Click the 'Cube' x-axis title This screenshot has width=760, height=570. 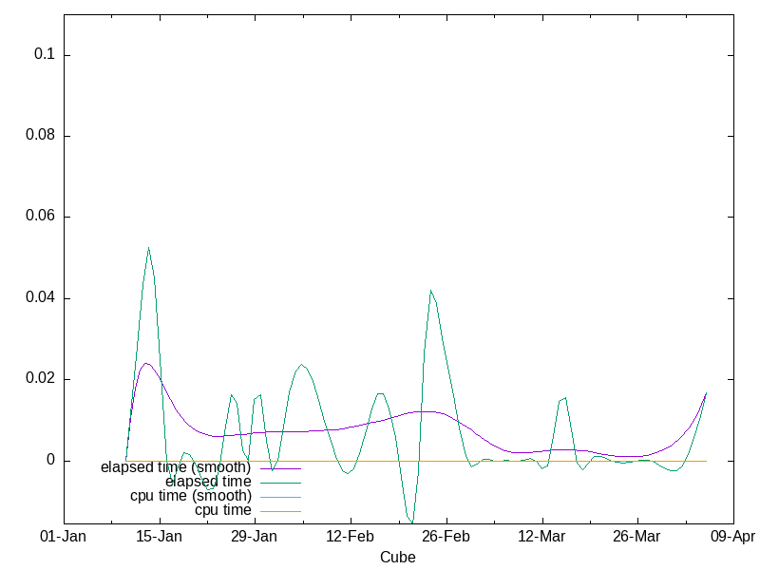tap(397, 557)
